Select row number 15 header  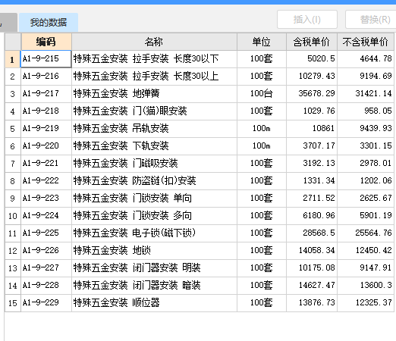point(13,303)
